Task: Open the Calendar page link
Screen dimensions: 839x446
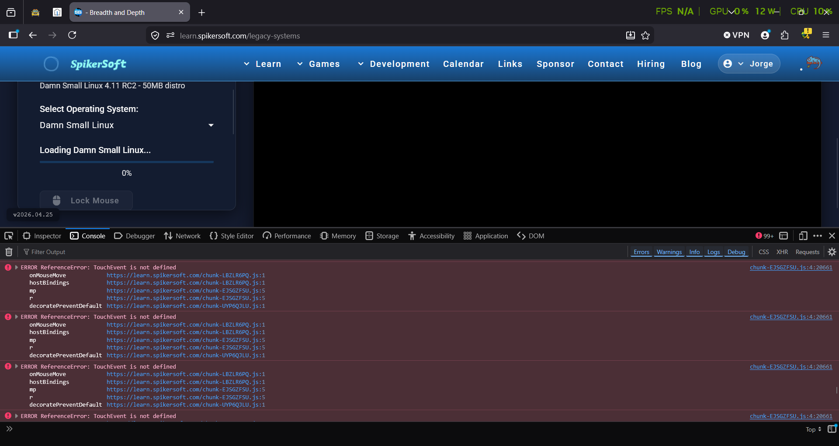Action: point(463,64)
